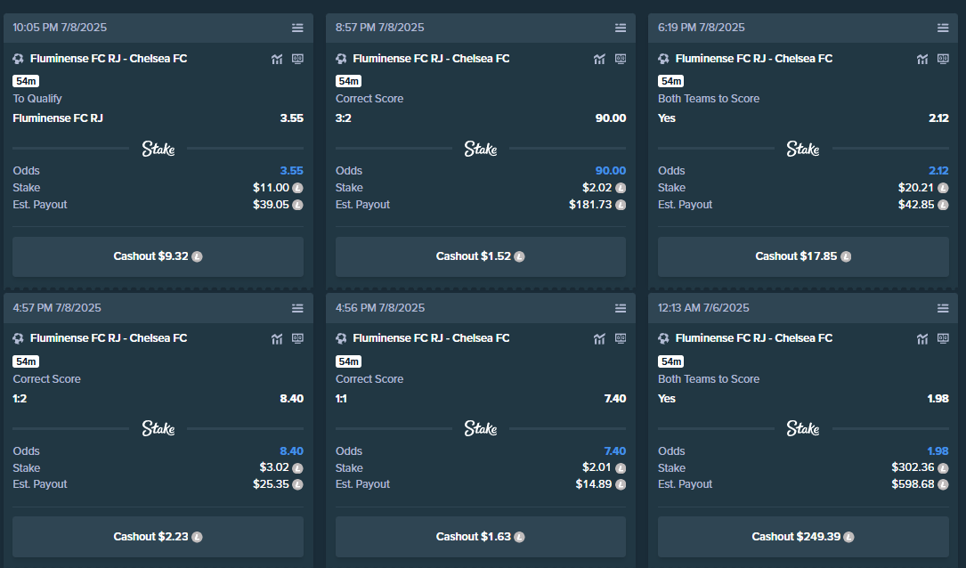Screen dimensions: 966x568
Task: Click the 54m badge on the 10:05 PM bet
Action: [x=26, y=81]
